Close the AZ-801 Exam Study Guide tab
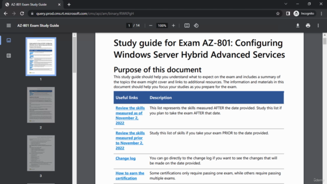The width and height of the screenshot is (327, 184). [x=59, y=5]
